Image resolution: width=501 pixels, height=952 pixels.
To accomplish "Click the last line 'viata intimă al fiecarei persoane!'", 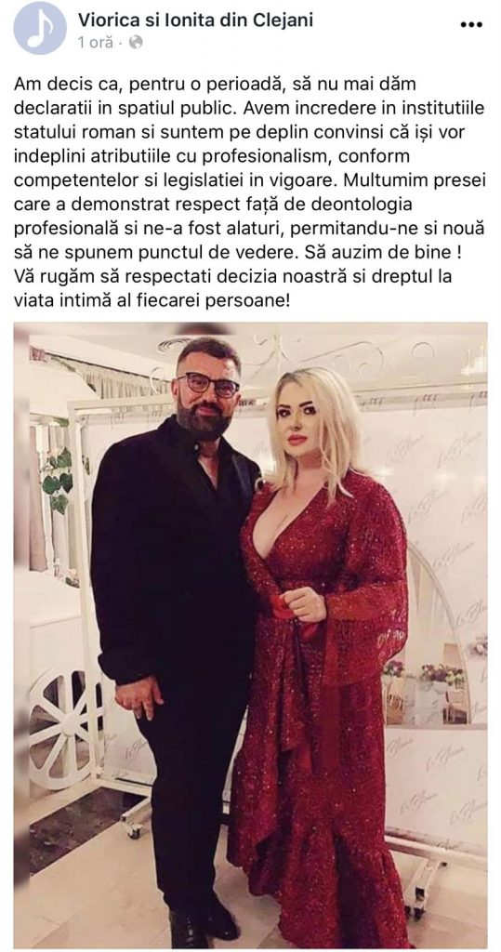I will [152, 299].
